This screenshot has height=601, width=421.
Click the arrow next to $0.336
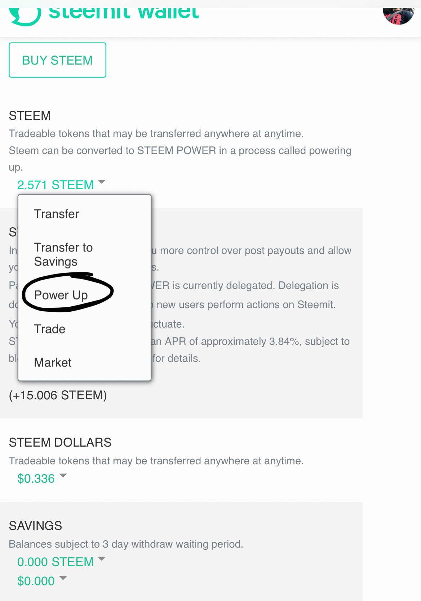(x=63, y=475)
